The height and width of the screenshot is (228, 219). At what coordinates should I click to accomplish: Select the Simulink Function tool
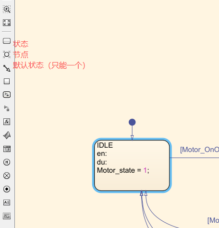(x=7, y=108)
